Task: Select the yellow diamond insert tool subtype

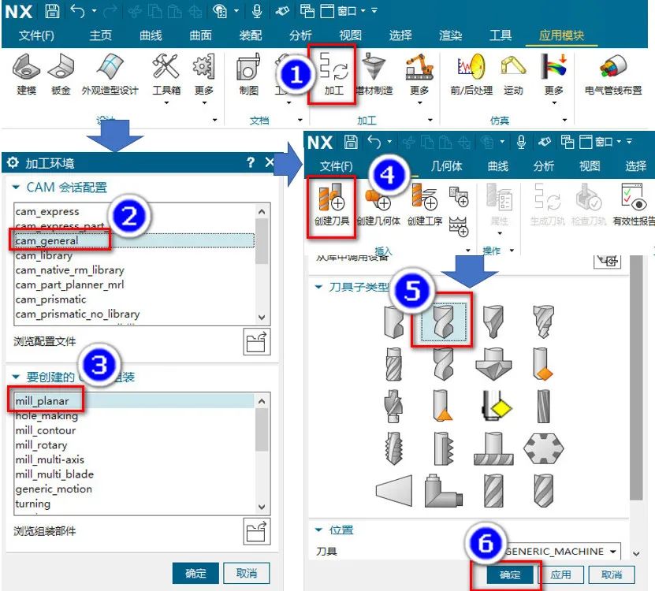Action: [x=496, y=406]
